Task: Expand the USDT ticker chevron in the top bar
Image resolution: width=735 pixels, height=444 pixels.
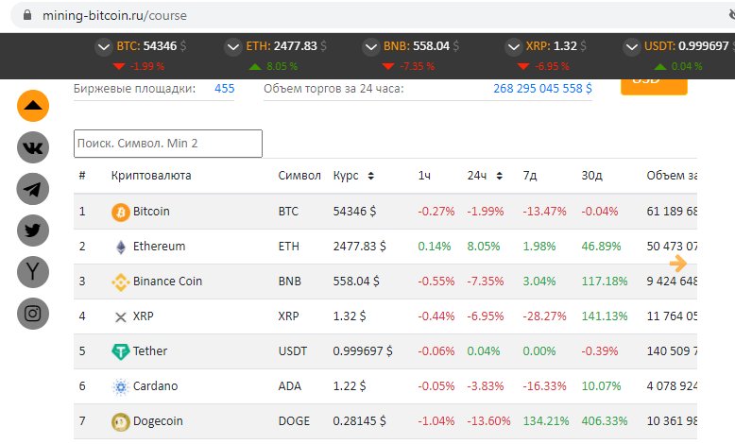Action: [631, 47]
